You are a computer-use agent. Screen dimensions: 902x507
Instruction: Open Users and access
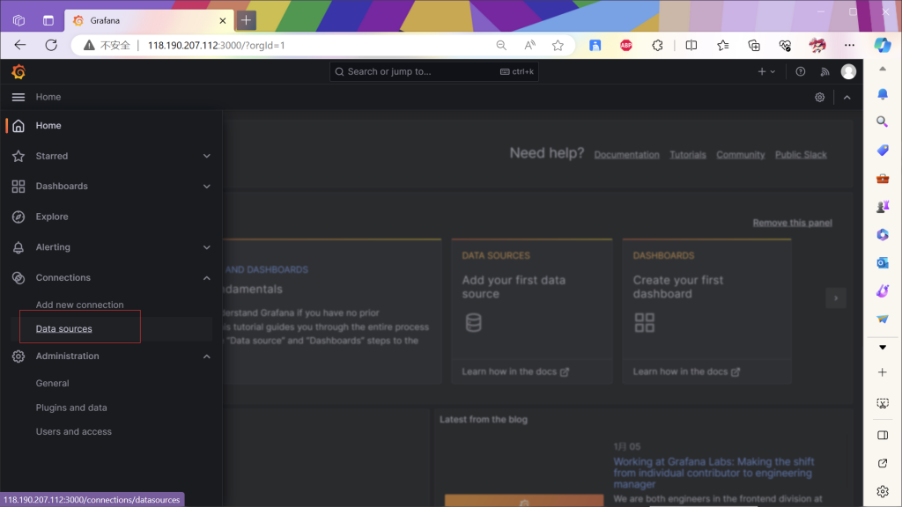click(74, 431)
